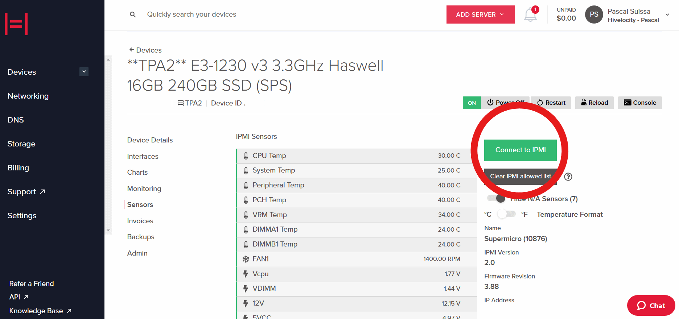This screenshot has width=679, height=319.
Task: Open the Chat widget
Action: coord(651,306)
